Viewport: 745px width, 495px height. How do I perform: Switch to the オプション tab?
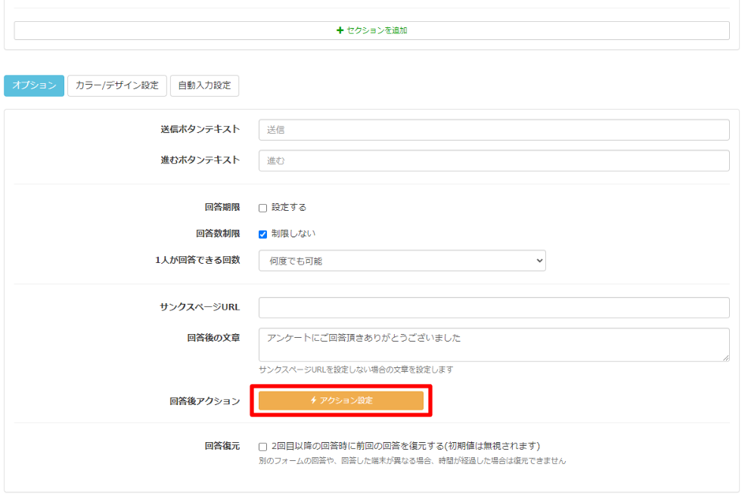click(x=34, y=85)
